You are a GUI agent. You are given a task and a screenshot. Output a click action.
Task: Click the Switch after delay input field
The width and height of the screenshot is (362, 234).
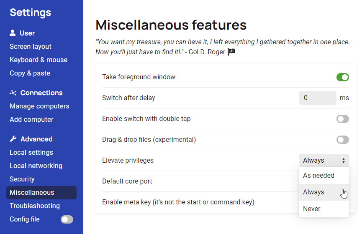pos(317,98)
